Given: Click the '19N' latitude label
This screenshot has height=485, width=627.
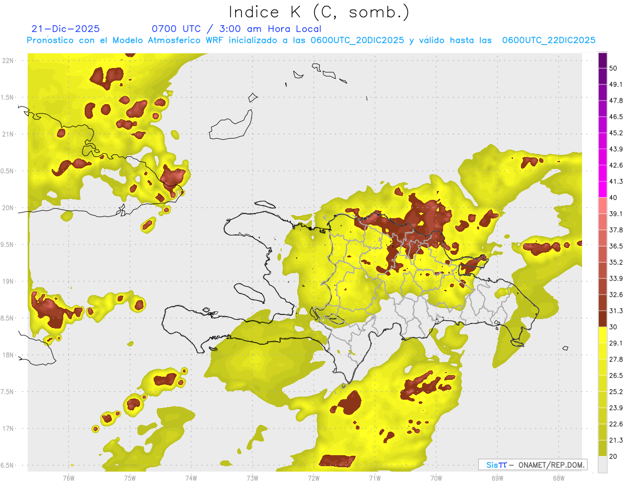Looking at the screenshot, I should (x=8, y=281).
